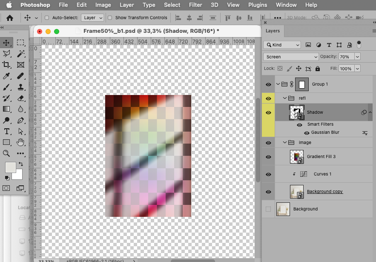
Task: Show the Background layer
Action: (268, 209)
